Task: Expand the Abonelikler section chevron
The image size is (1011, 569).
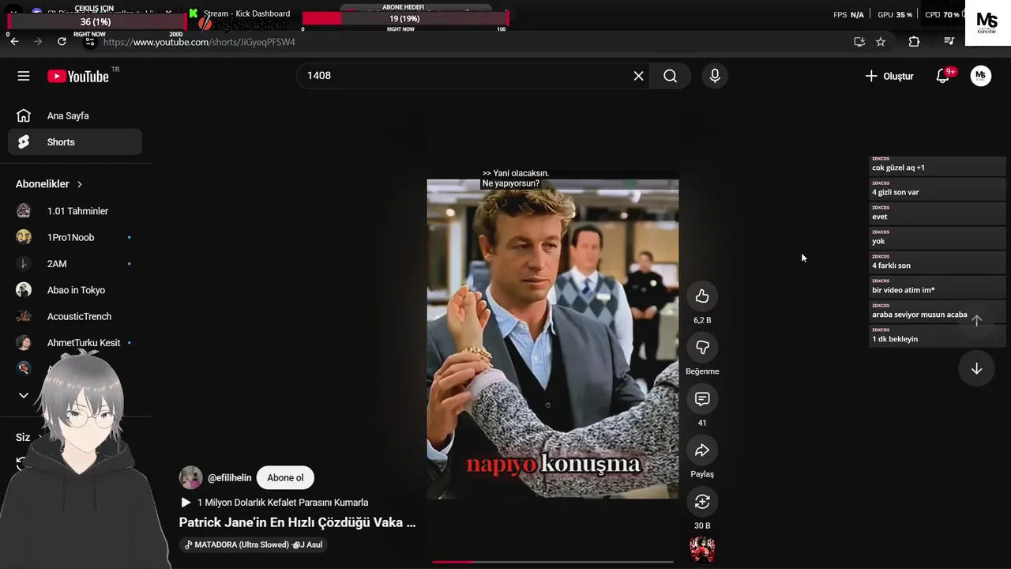Action: [x=79, y=184]
